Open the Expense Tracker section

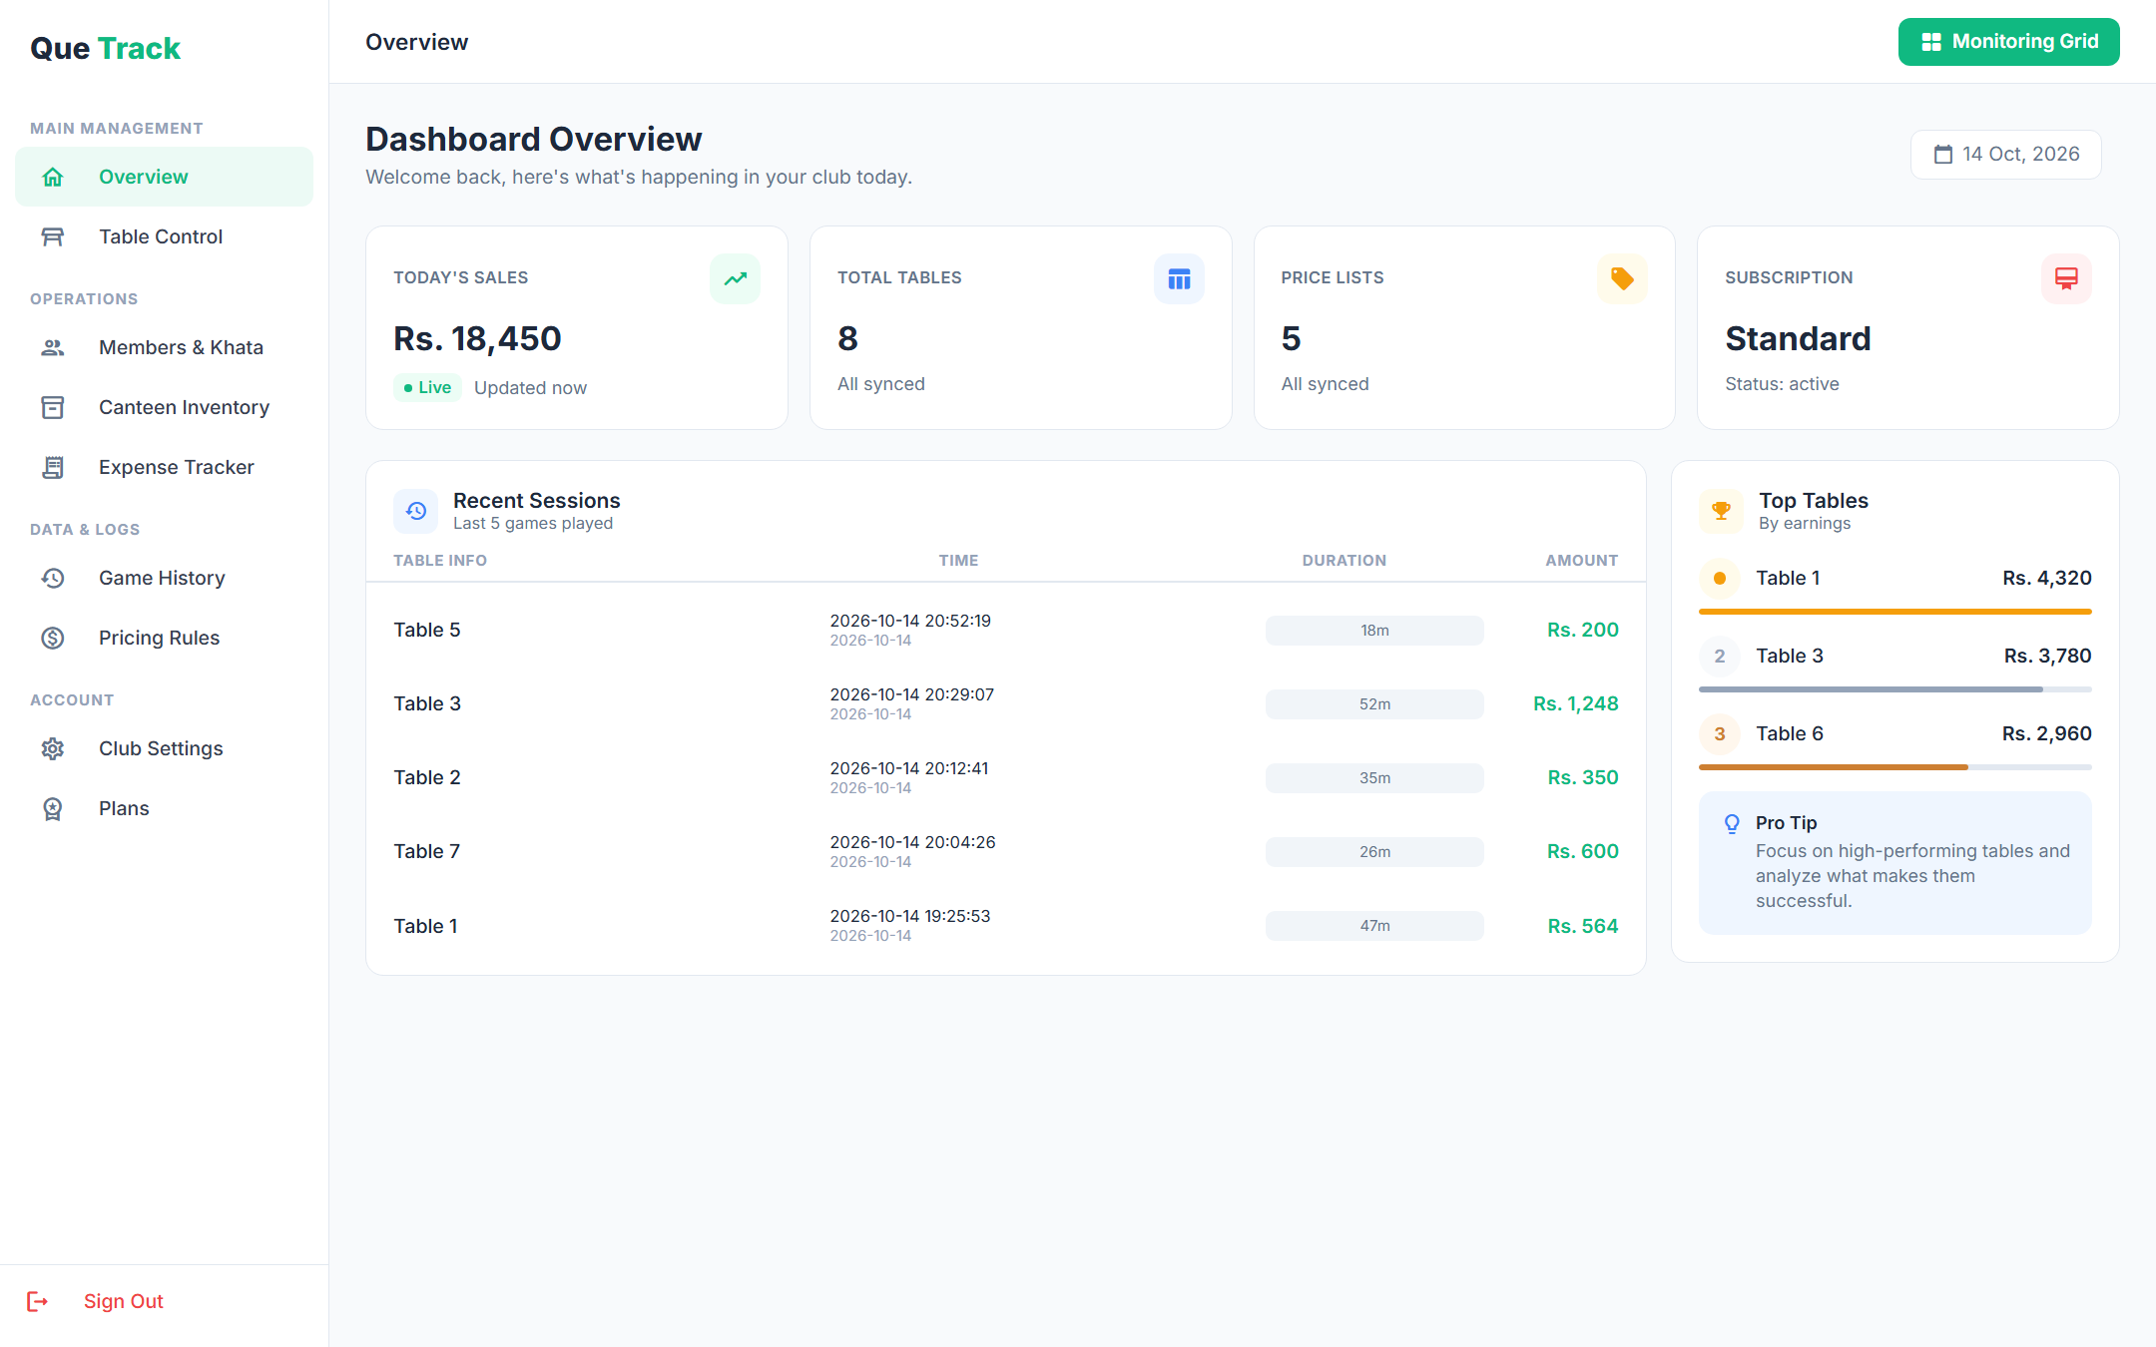164,467
